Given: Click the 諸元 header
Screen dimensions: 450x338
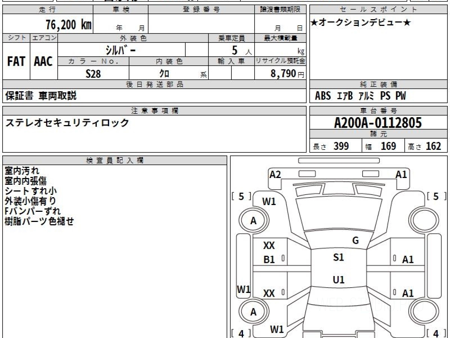Looking at the screenshot, I should 378,134.
